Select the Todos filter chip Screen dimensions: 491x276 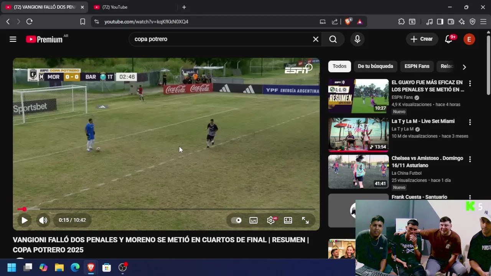pyautogui.click(x=339, y=66)
